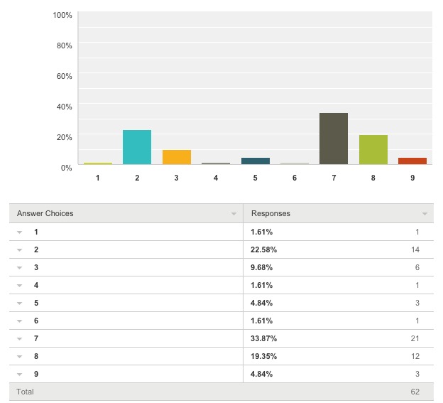Expand the dropdown arrow beside answer choice 1
This screenshot has width=443, height=403.
pyautogui.click(x=19, y=232)
